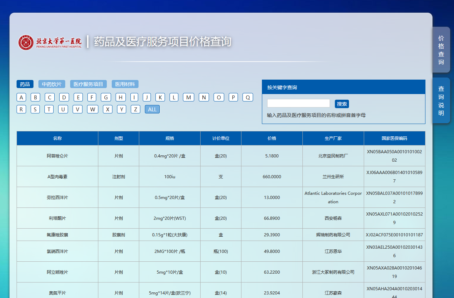Select the 氟康唑胶囊 drug name
The width and height of the screenshot is (454, 298).
tap(57, 235)
